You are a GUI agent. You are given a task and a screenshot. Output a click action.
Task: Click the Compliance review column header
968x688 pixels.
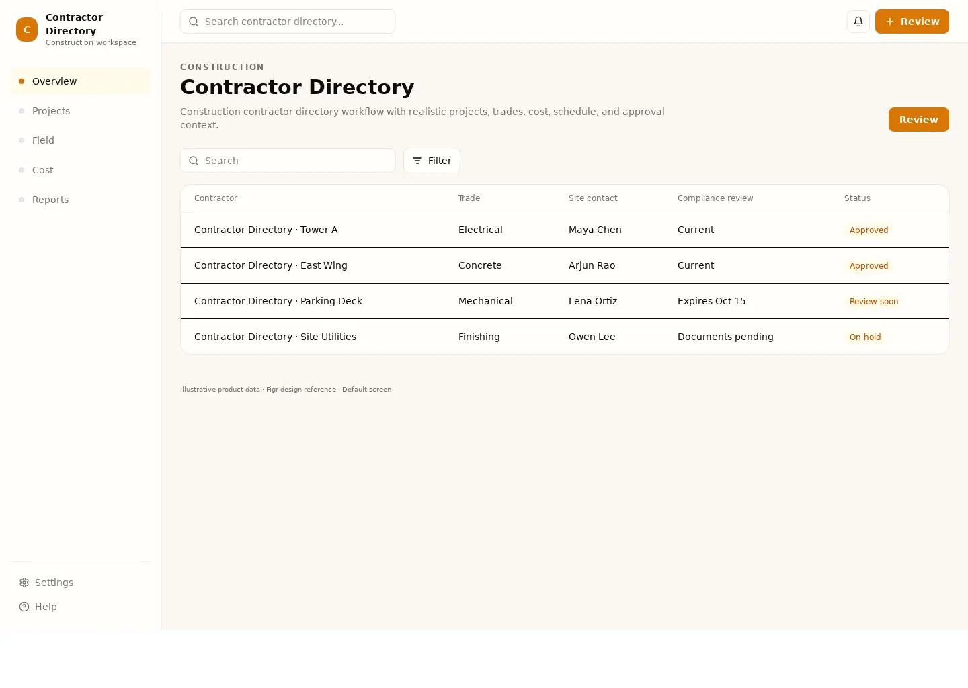[x=715, y=198]
